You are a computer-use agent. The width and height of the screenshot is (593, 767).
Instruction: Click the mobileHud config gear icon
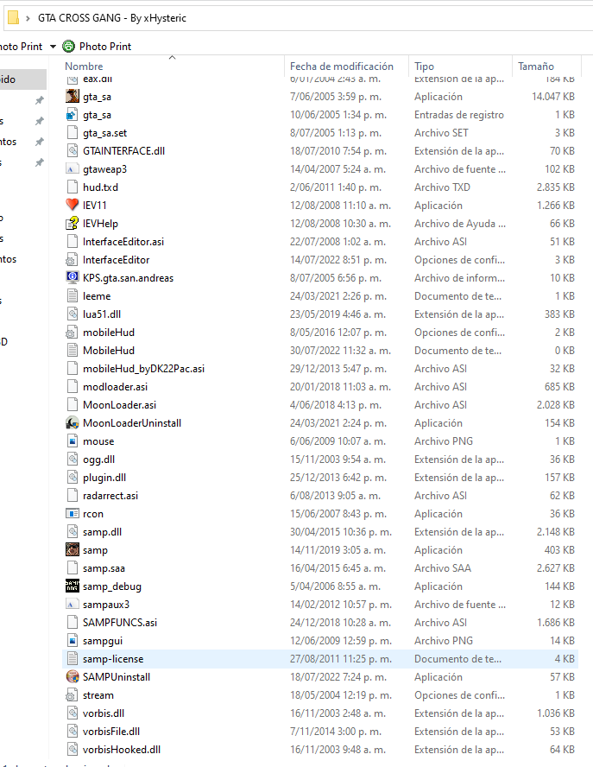pos(73,333)
